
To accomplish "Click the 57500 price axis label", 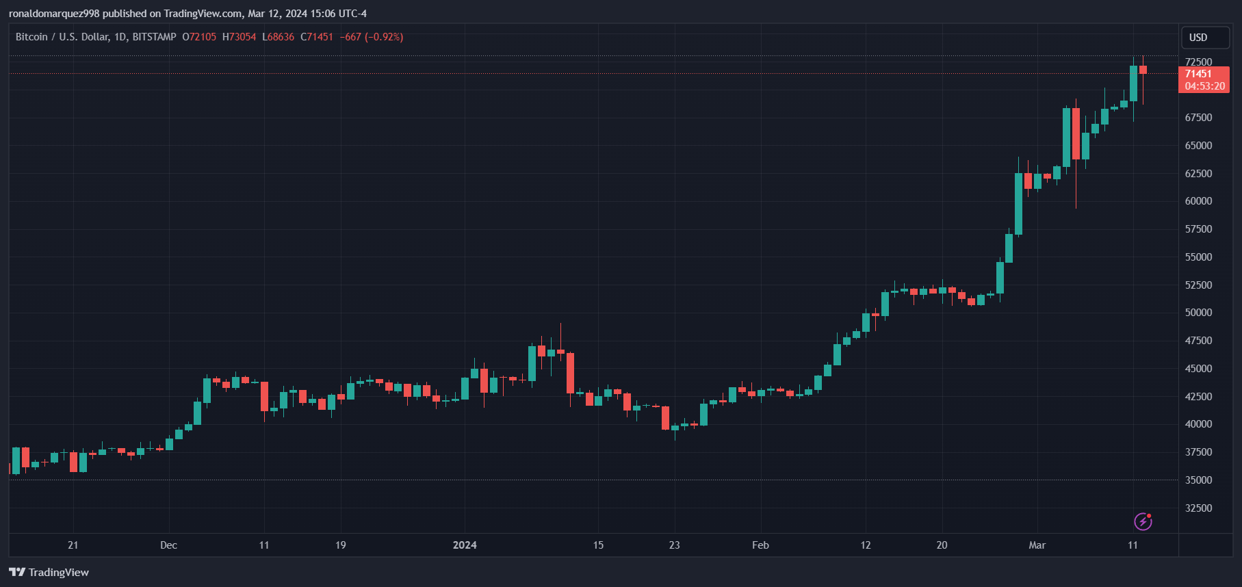I will click(x=1198, y=229).
